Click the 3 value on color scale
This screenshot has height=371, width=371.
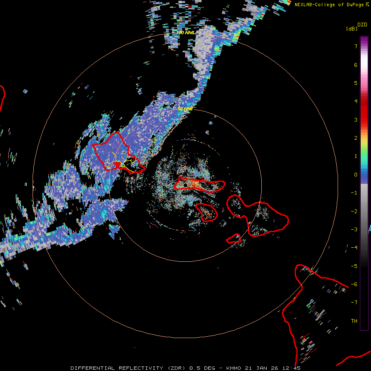coord(356,120)
